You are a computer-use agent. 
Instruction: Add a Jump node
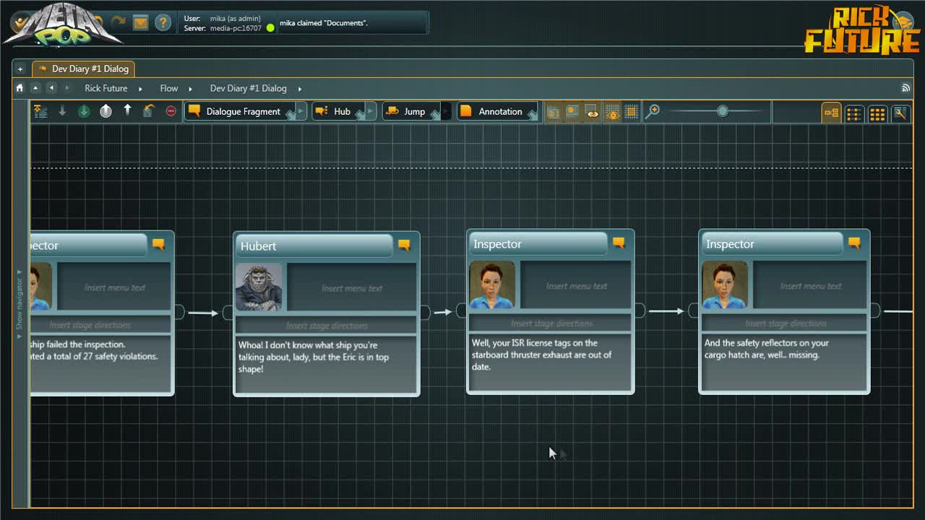(x=411, y=111)
